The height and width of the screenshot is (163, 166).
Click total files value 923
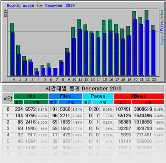66,141
